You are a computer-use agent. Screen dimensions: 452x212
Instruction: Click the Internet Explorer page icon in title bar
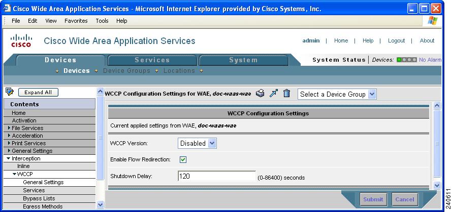pos(7,8)
